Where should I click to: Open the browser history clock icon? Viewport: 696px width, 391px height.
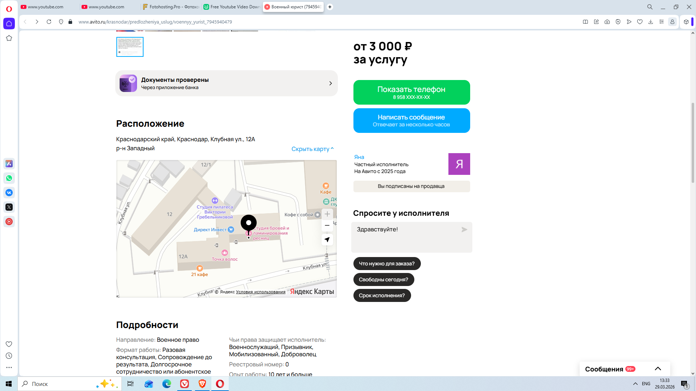pos(9,356)
